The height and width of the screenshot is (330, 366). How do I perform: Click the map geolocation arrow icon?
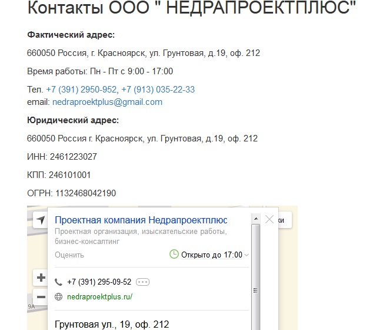[x=40, y=220]
